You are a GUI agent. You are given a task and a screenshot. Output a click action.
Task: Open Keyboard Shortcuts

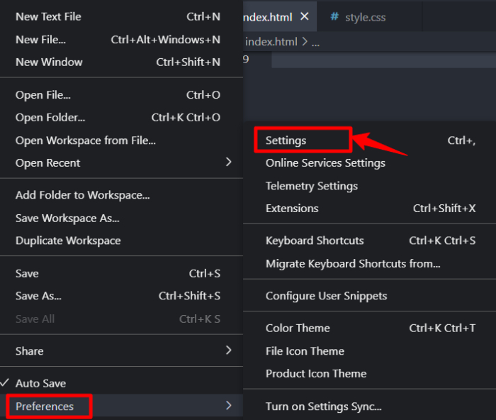tap(315, 241)
